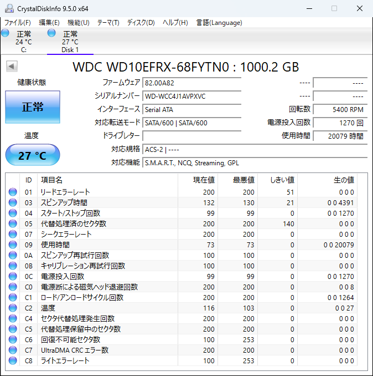373x376 pixels.
Task: Click the シリアルナンバー value field
Action: pos(191,96)
